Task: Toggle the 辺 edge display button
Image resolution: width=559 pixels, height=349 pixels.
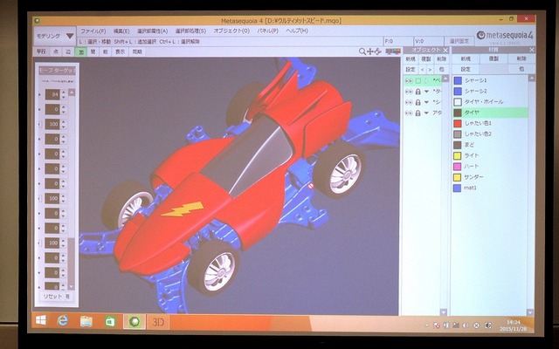Action: 68,52
